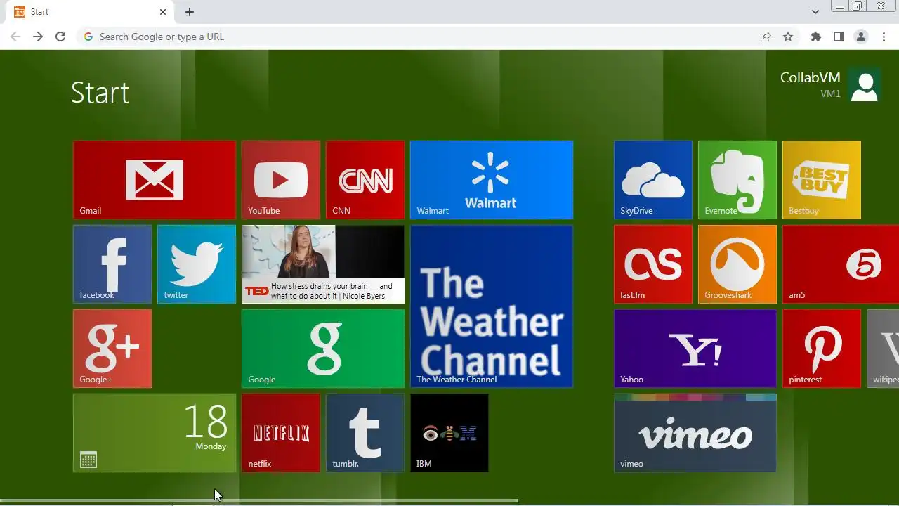
Task: Close the Start browser tab
Action: point(163,12)
